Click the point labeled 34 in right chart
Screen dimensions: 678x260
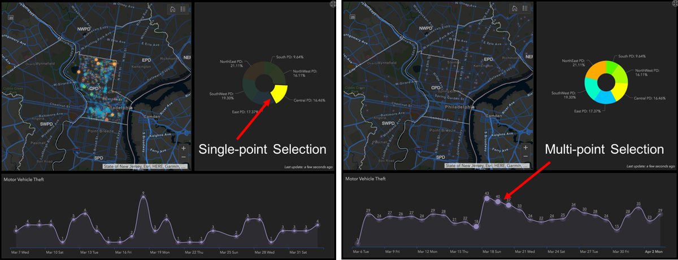[x=573, y=209]
